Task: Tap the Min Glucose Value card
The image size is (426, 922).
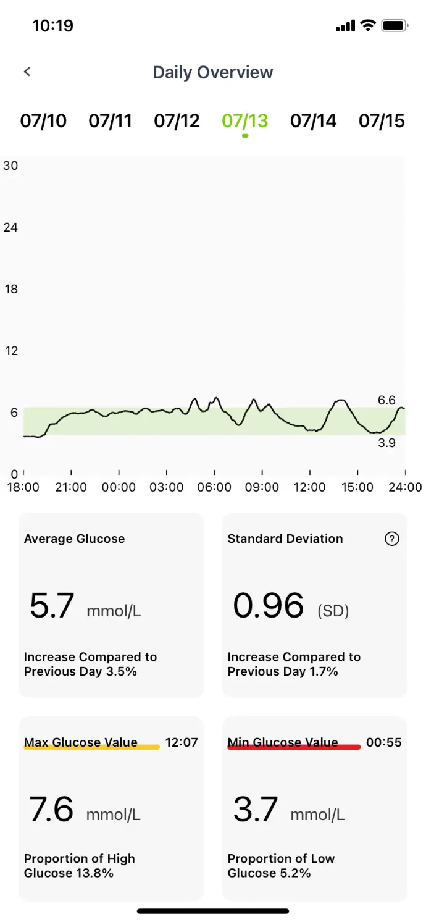Action: [x=315, y=808]
